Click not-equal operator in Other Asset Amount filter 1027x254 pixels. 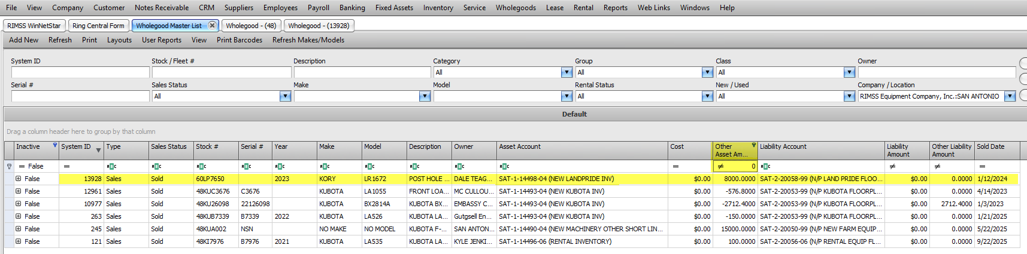pos(720,167)
